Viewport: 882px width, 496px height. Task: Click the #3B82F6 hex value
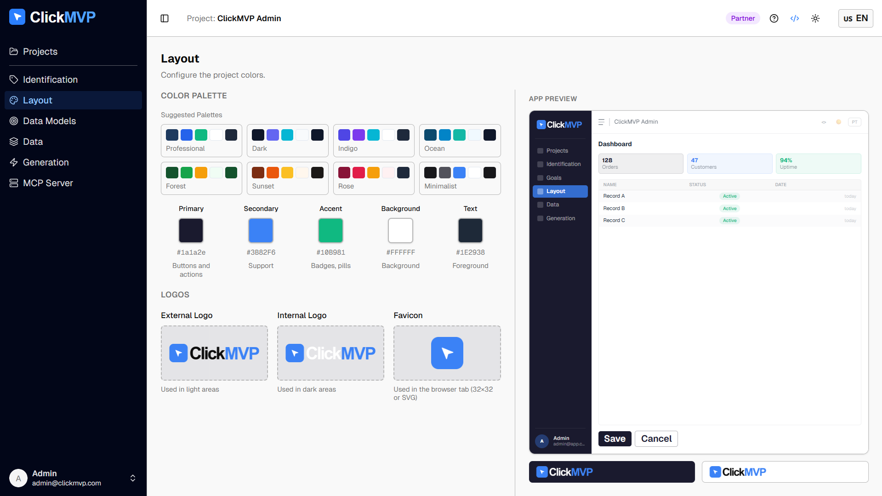[x=261, y=252]
